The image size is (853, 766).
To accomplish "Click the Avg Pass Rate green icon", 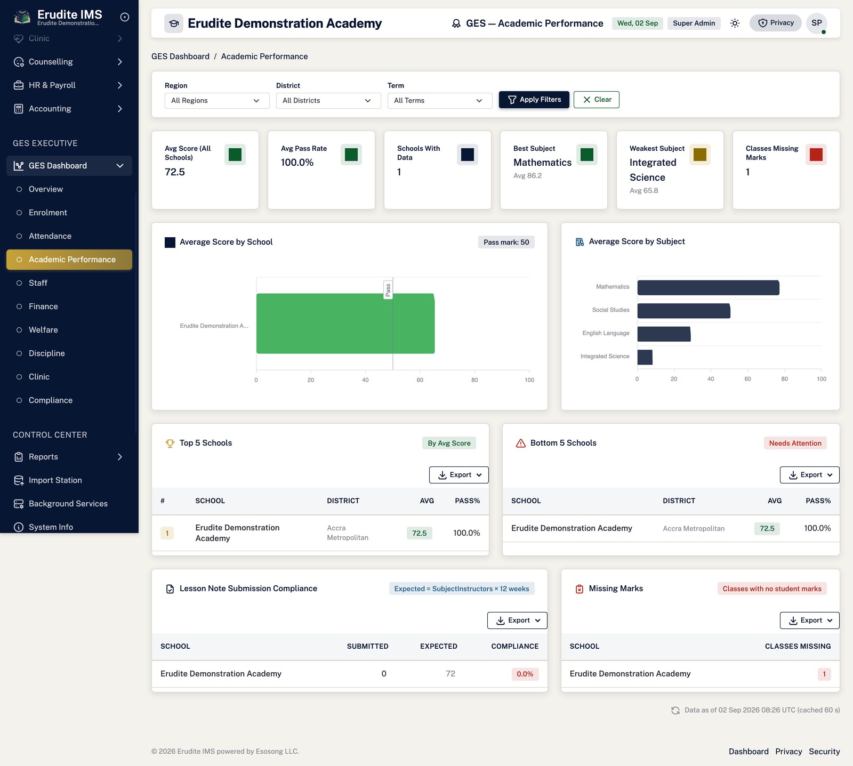I will pos(351,155).
